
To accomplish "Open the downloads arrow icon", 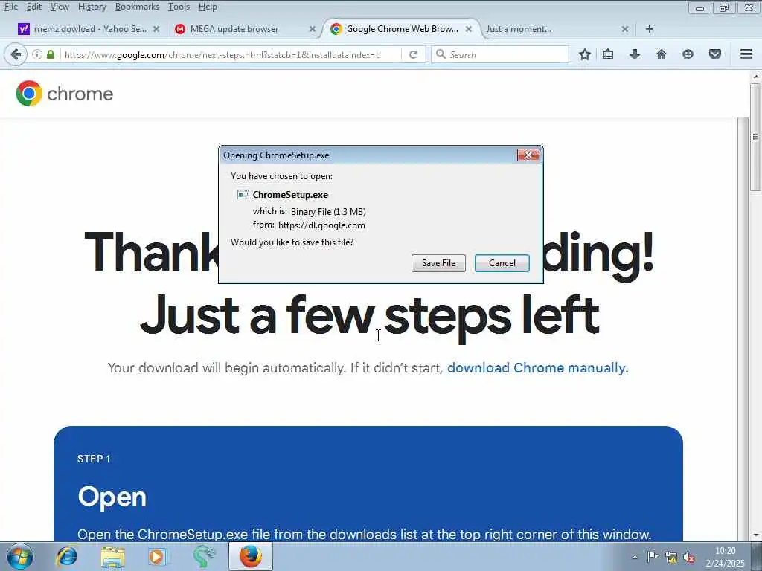I will click(x=634, y=54).
